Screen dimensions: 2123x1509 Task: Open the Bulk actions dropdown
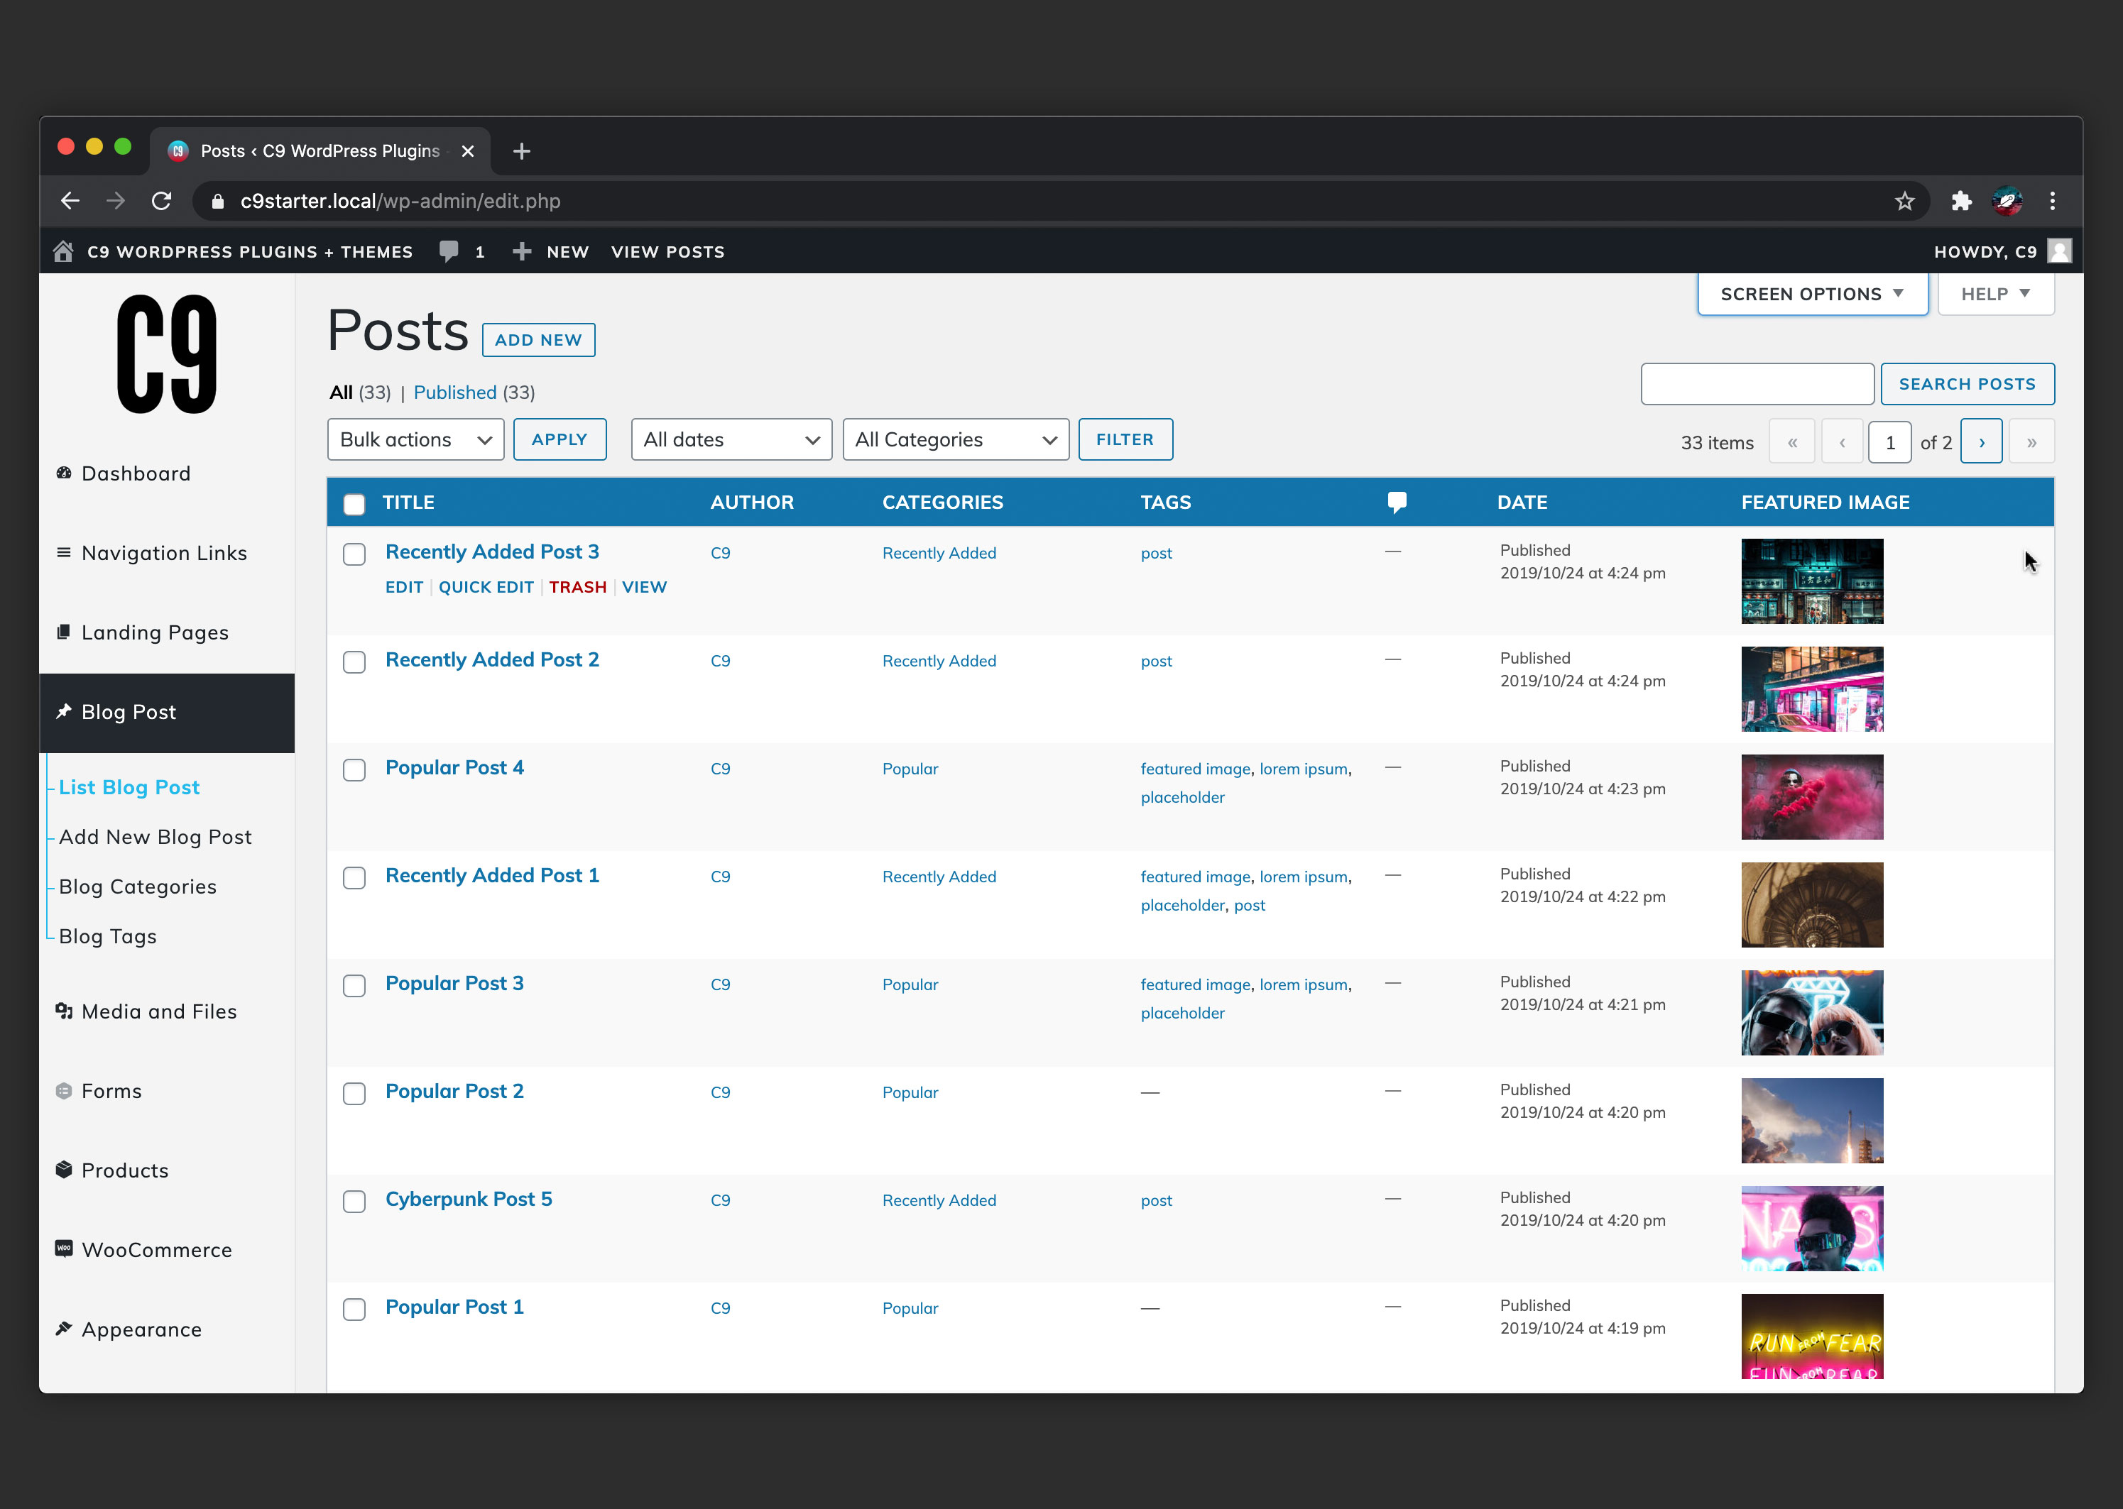[x=415, y=439]
